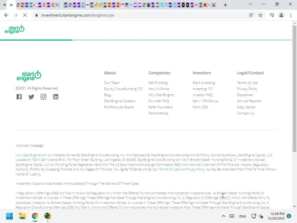
Task: Open Terms Of Use link in paragraph
Action: point(169,169)
